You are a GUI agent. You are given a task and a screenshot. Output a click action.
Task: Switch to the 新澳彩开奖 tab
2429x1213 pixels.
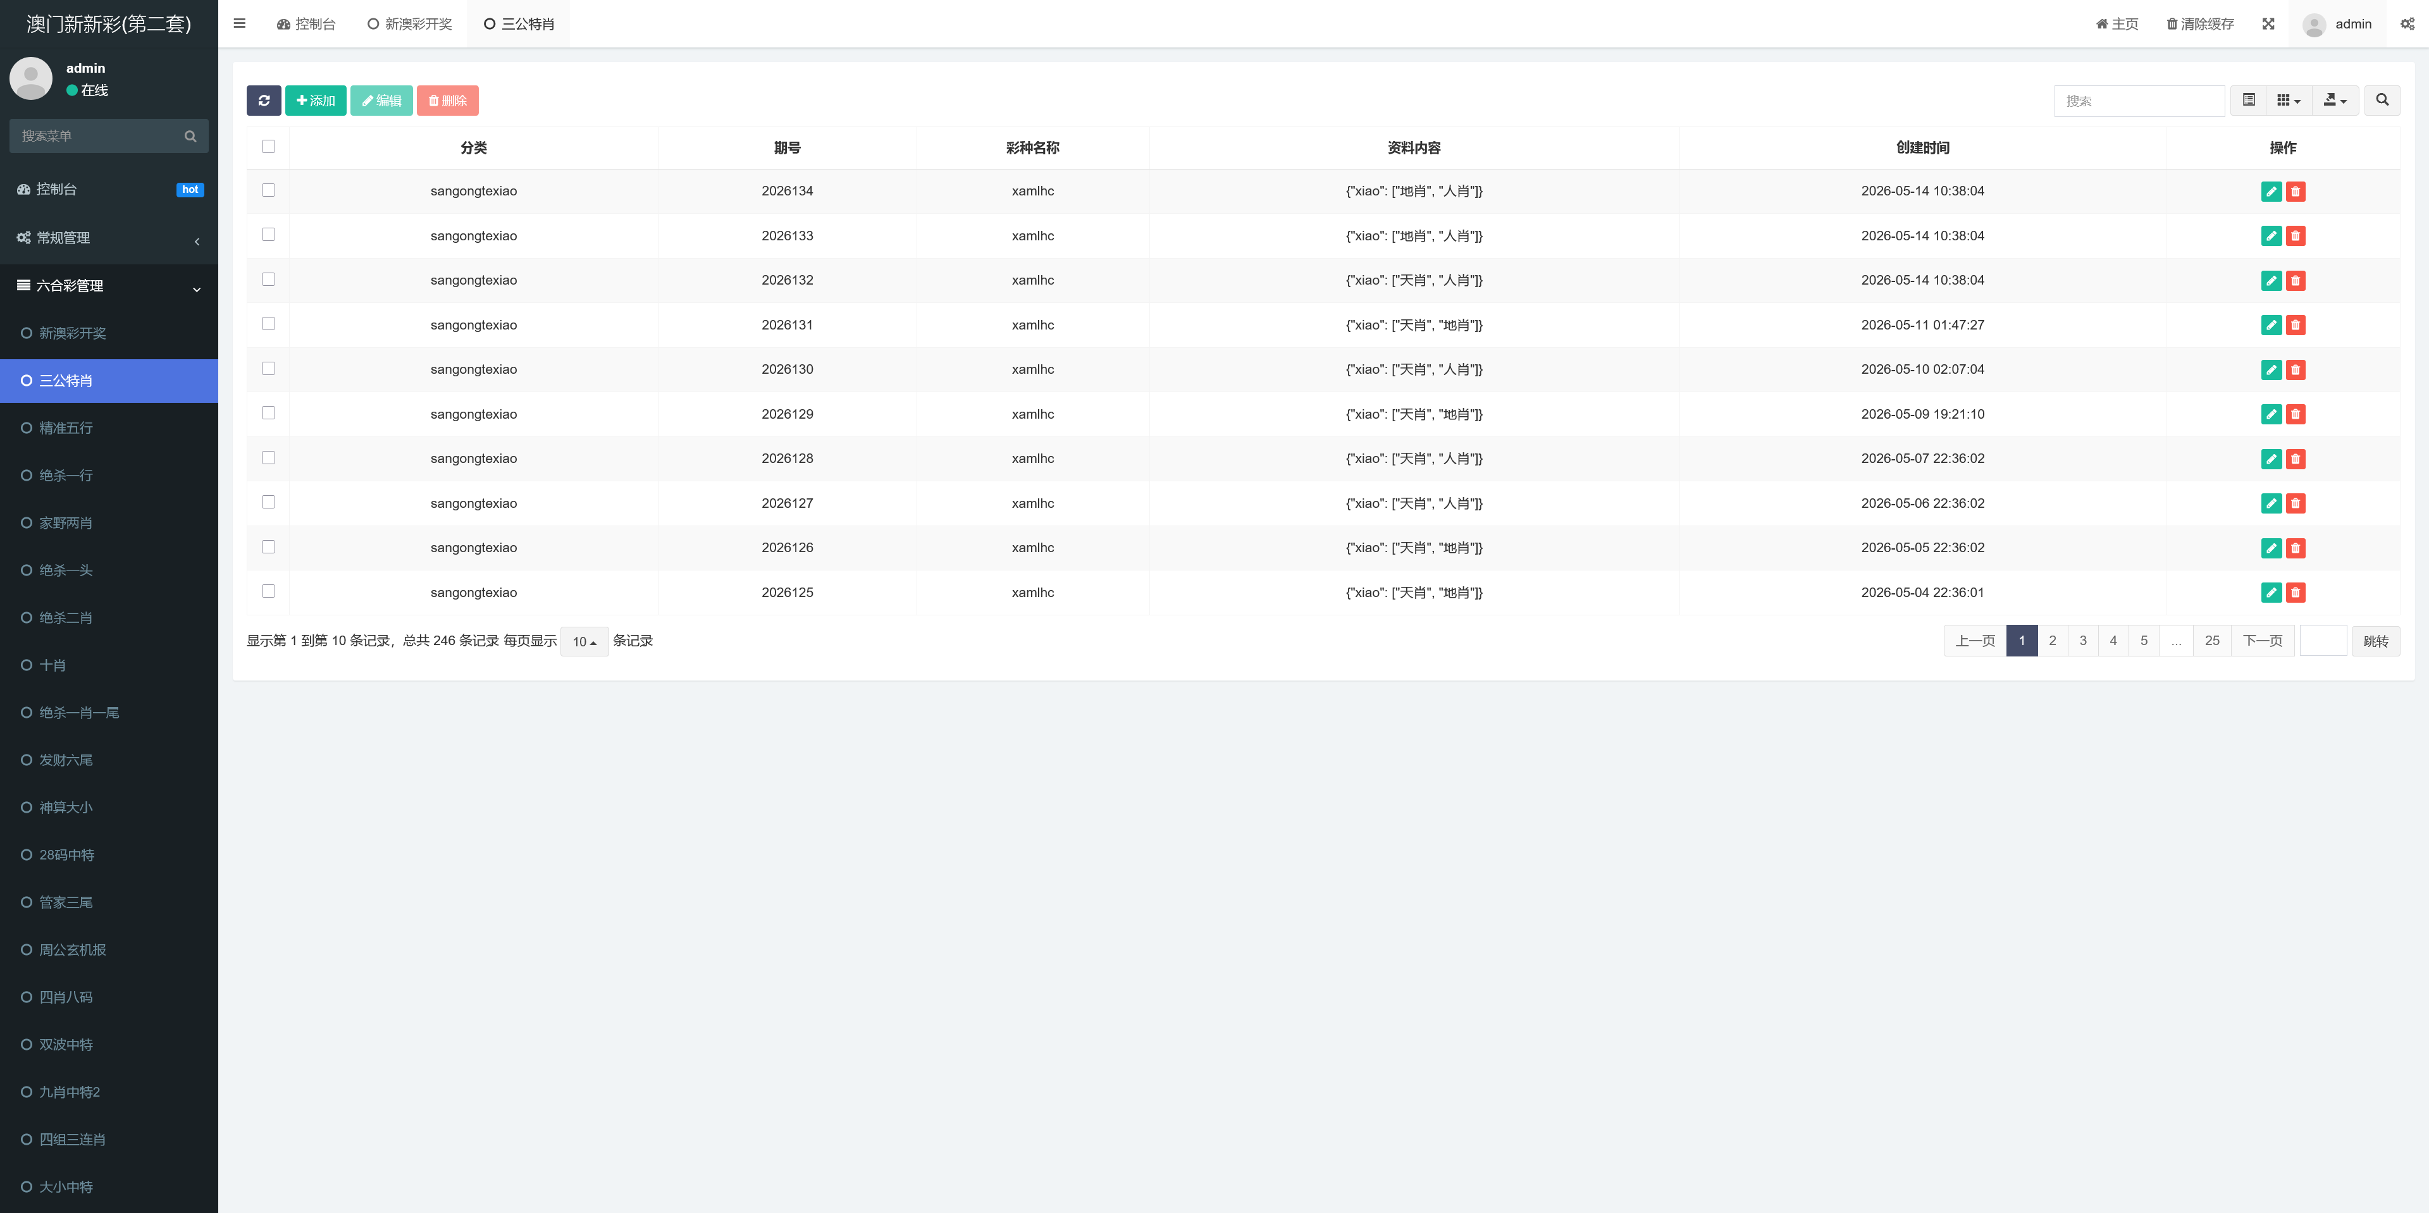(x=409, y=23)
